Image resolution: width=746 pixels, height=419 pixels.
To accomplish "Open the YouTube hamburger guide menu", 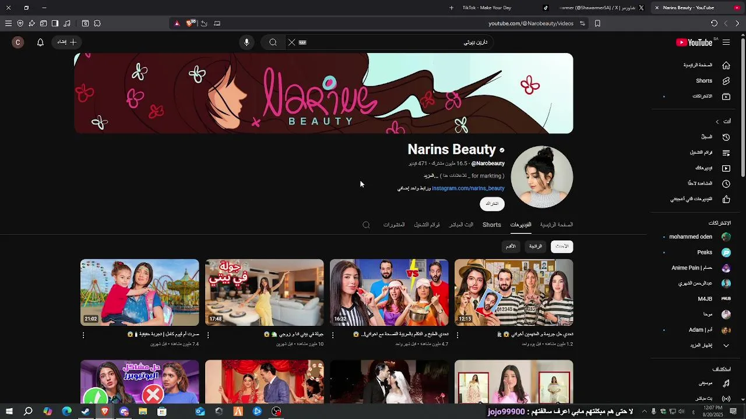I will point(726,42).
